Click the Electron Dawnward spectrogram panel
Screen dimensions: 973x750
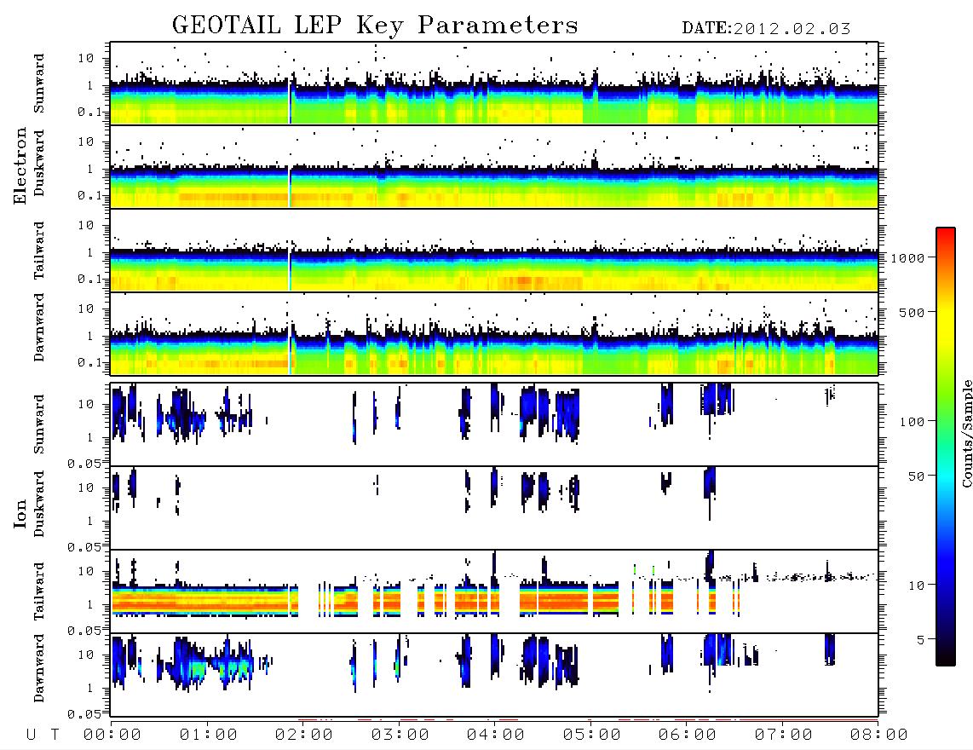point(494,334)
